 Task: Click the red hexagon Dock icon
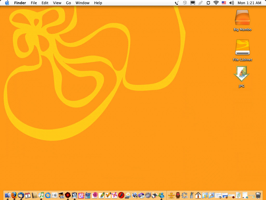click(68, 195)
